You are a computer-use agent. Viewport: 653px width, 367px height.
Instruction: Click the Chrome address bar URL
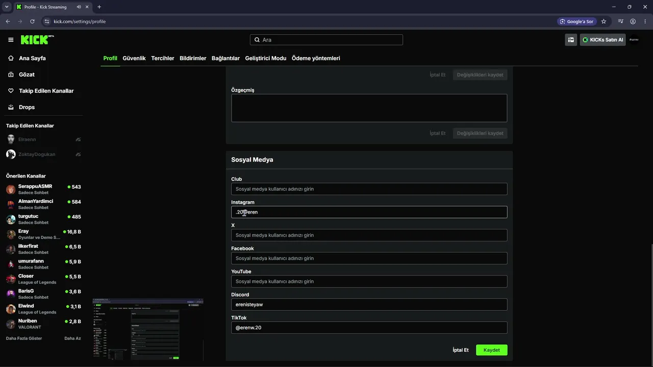click(x=80, y=21)
